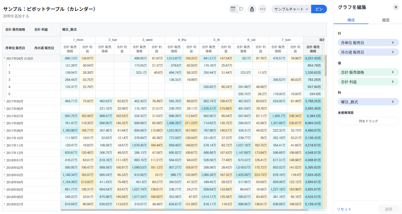Image resolution: width=402 pixels, height=214 pixels.
Task: Select the 構成 tab
Action: 351,20
